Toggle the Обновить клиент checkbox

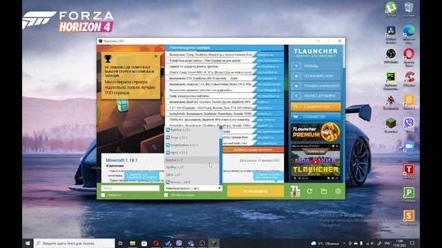[x=166, y=195]
